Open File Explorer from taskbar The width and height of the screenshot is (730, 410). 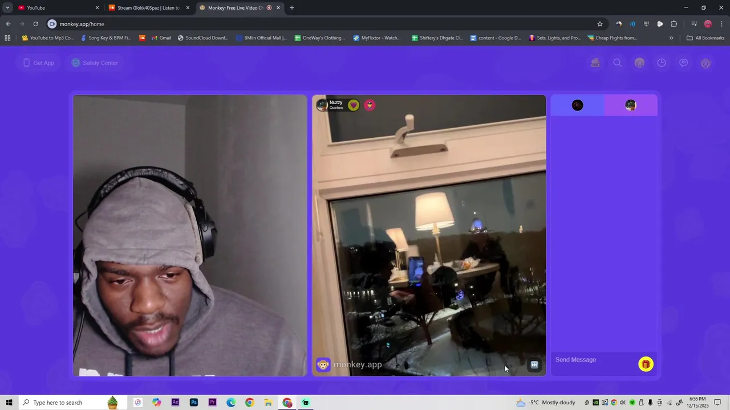(268, 403)
